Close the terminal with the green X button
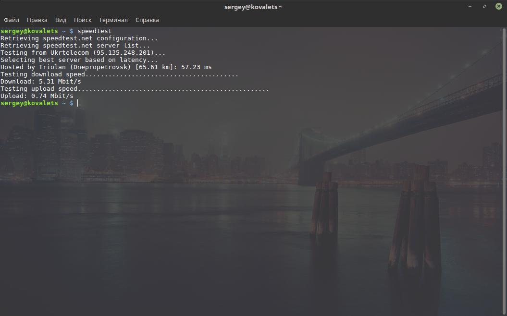 coord(499,6)
